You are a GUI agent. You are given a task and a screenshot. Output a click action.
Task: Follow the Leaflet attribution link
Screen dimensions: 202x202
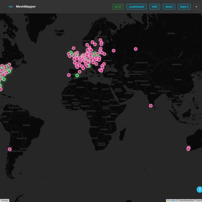(x=172, y=200)
